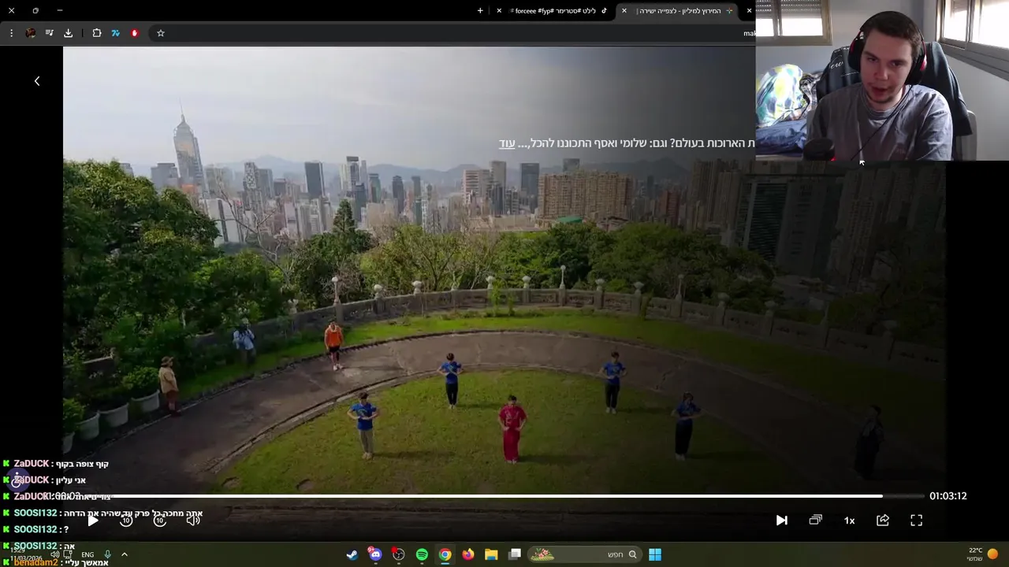Skip to next episode
The image size is (1009, 567).
click(781, 521)
